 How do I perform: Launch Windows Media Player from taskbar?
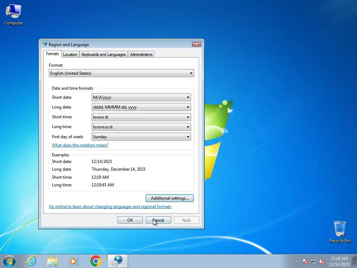[74, 261]
